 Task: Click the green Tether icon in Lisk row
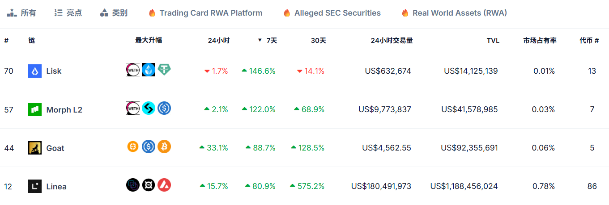(x=164, y=70)
